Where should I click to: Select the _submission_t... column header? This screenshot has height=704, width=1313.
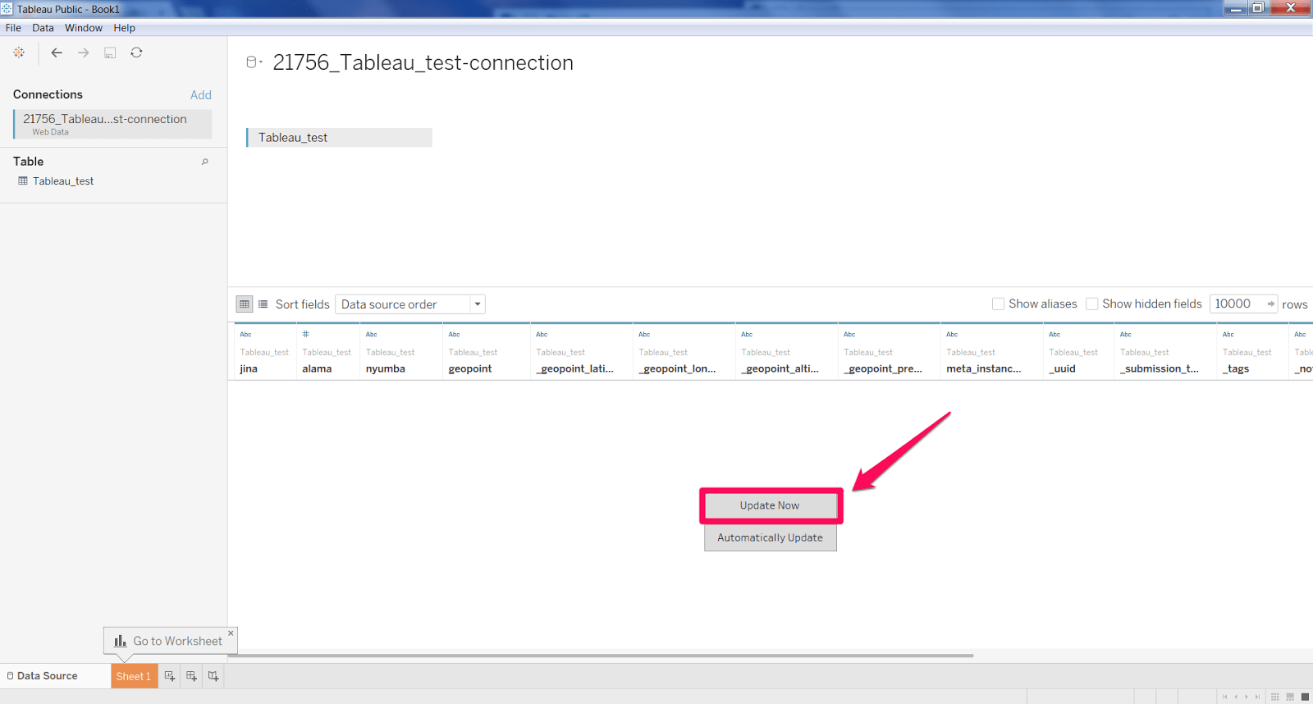tap(1166, 351)
